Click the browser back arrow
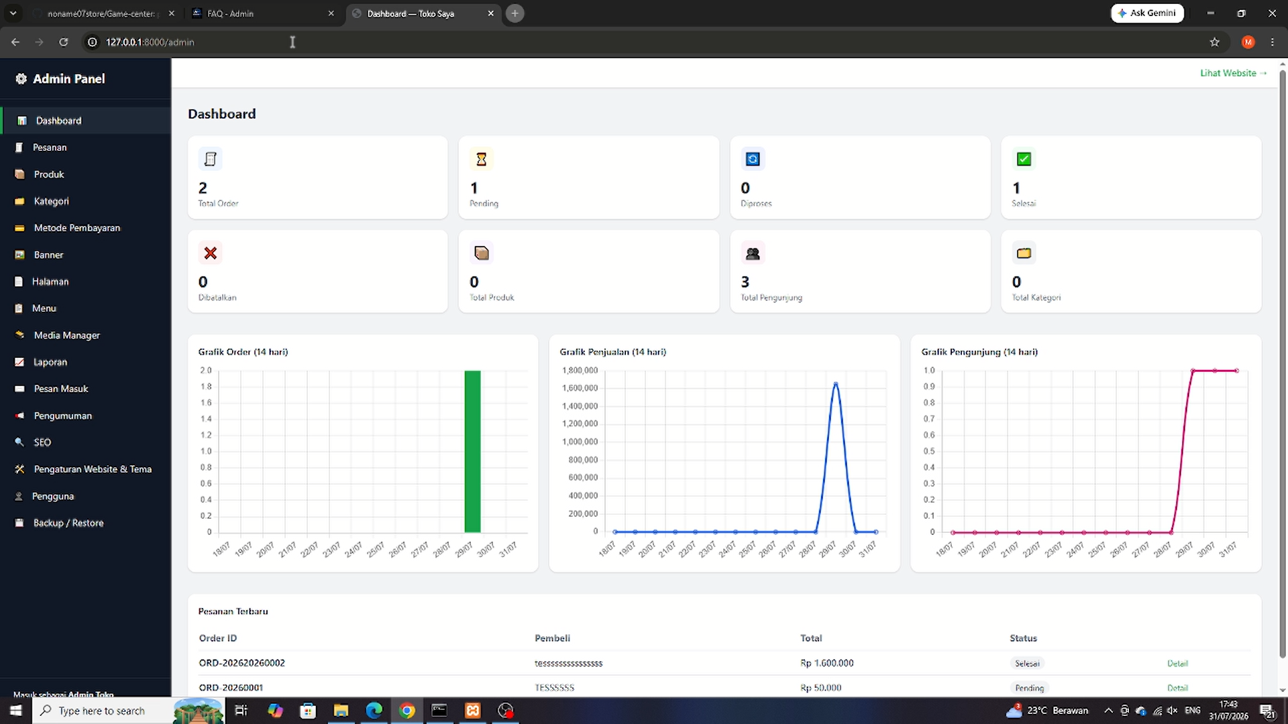Image resolution: width=1288 pixels, height=724 pixels. (x=15, y=42)
